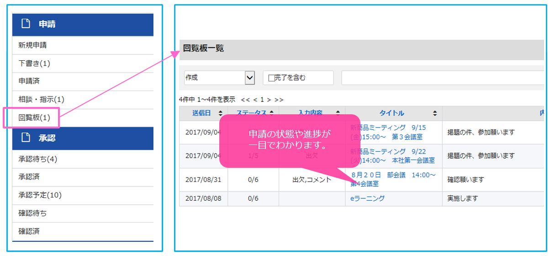Viewport: 550px width, 256px height.
Task: Open 新商品ミーティング 9/15 link
Action: [388, 132]
